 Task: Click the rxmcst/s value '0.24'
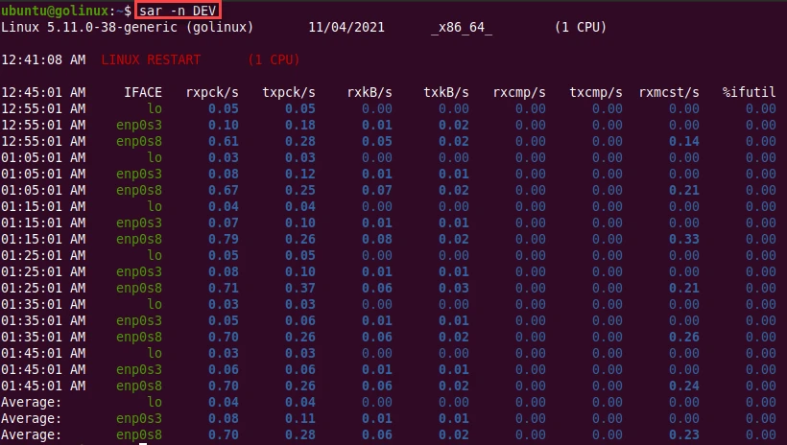point(684,386)
